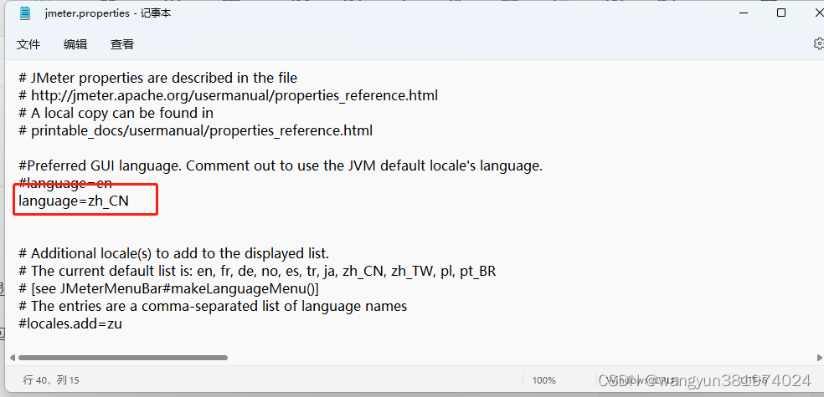Click the '行 40, 列 15' status indicator
This screenshot has width=824, height=397.
pos(51,380)
